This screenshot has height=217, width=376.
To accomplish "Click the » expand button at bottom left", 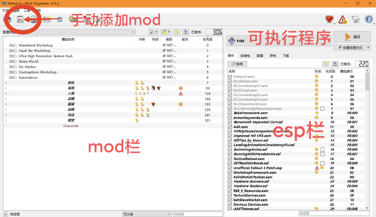I will click(6, 214).
